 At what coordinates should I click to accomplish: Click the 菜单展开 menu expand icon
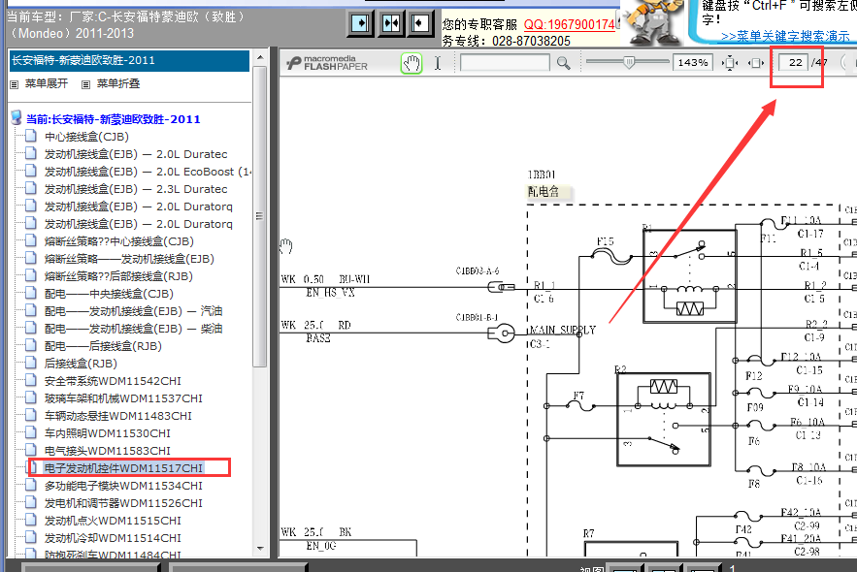coord(15,84)
